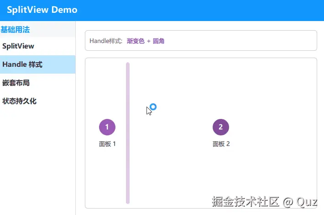Open the SplitView menu item

(37, 46)
